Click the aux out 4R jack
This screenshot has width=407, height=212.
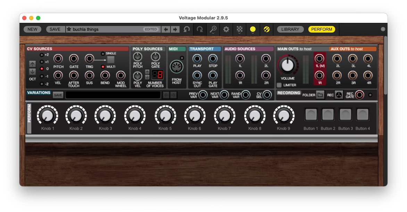[x=368, y=76]
